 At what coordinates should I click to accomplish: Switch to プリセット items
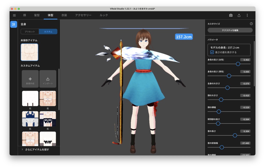pyautogui.click(x=30, y=31)
